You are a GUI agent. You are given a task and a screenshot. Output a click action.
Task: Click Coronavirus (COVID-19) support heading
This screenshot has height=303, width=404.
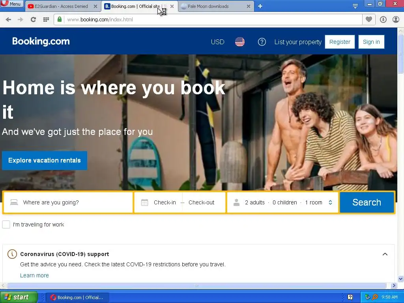[65, 254]
